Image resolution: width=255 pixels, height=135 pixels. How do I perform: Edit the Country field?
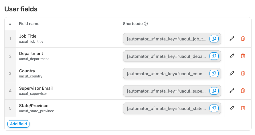point(232,73)
